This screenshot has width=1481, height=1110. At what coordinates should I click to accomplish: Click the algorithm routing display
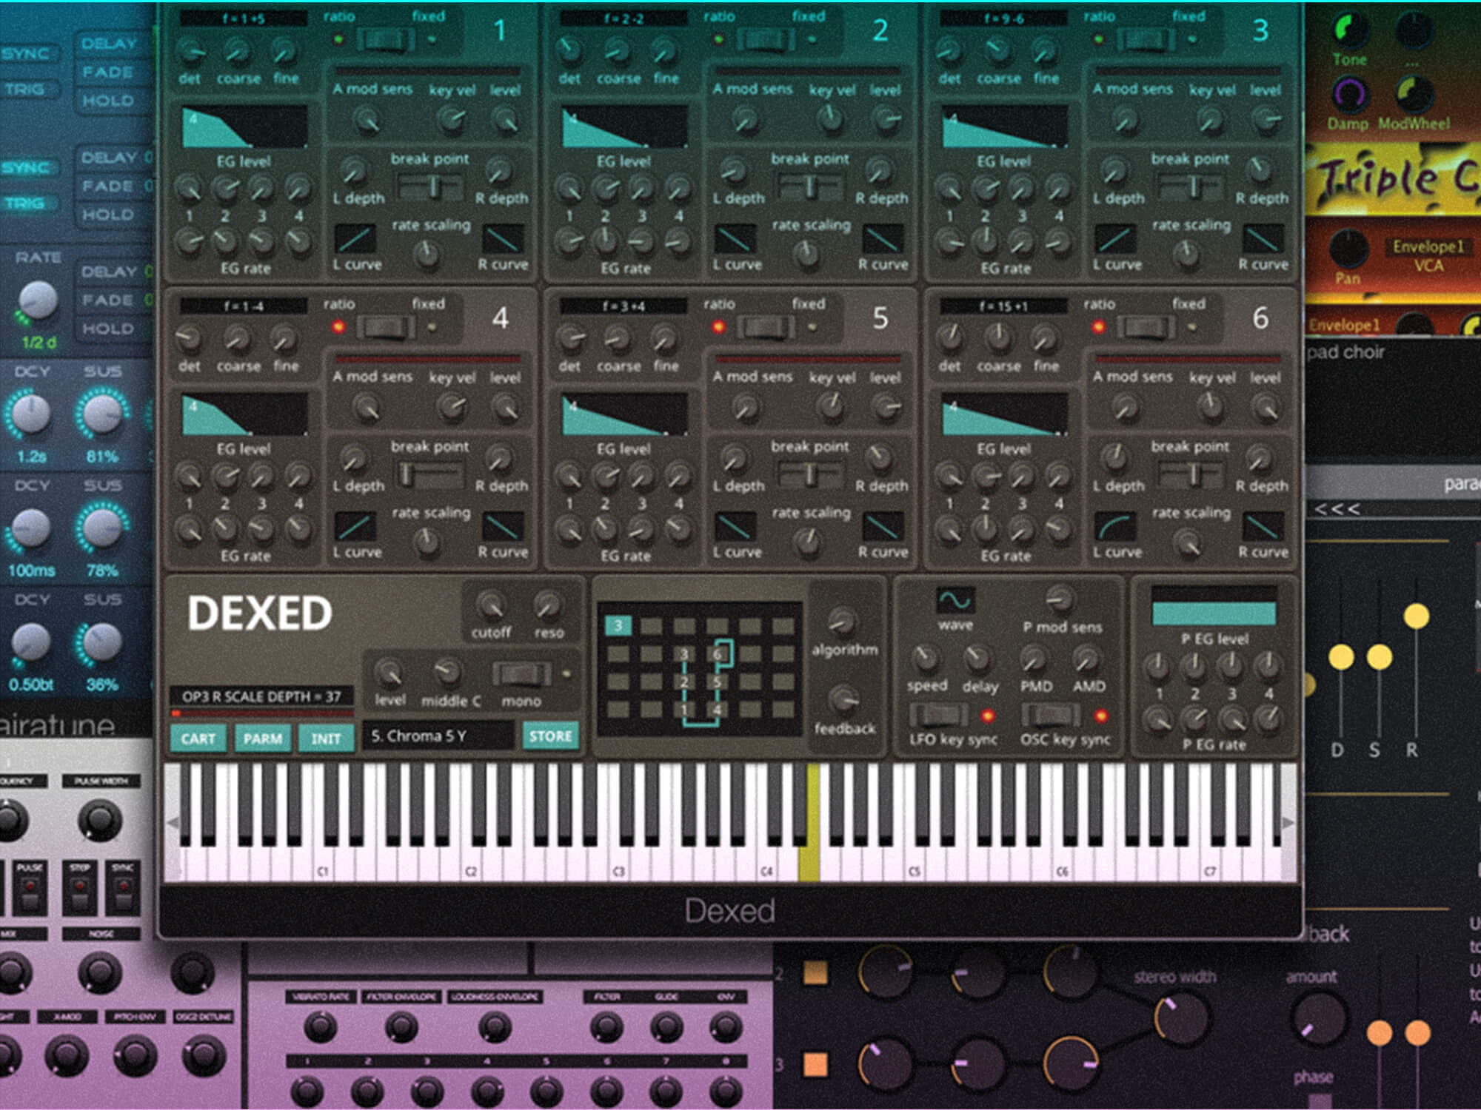click(700, 669)
